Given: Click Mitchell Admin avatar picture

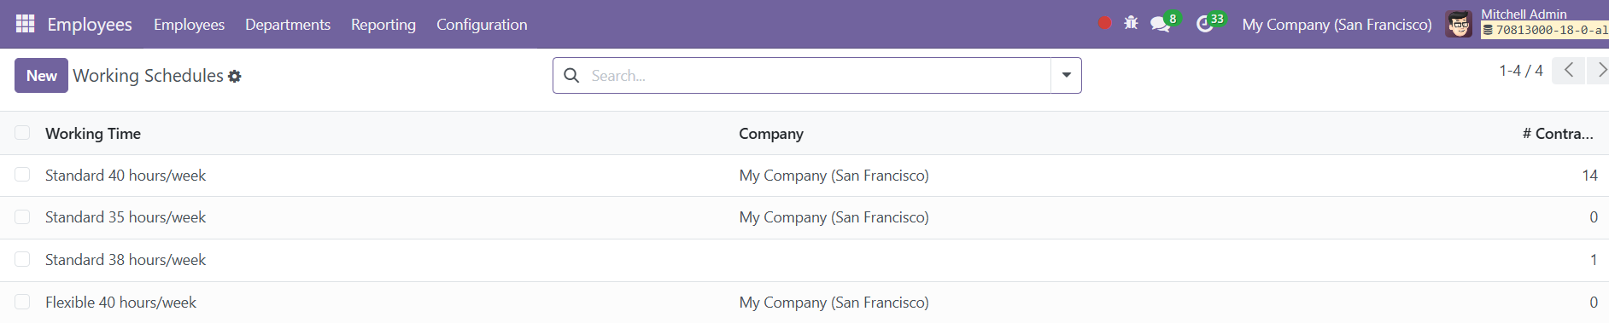Looking at the screenshot, I should 1459,24.
